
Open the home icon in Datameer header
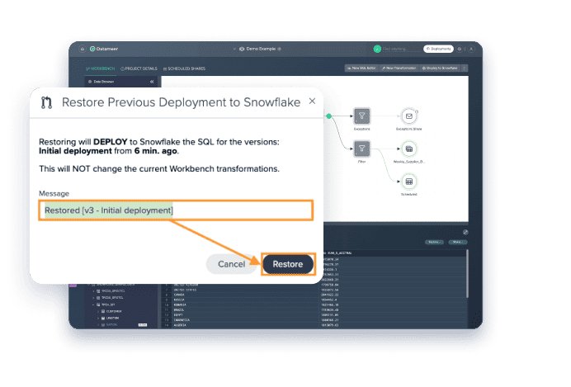pyautogui.click(x=83, y=49)
